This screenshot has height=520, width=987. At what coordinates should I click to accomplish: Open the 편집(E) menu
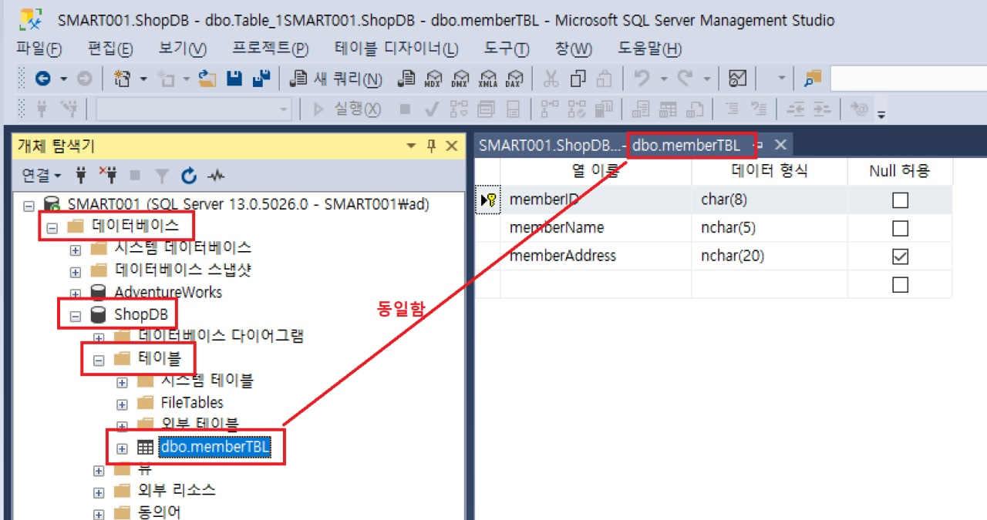click(x=110, y=49)
